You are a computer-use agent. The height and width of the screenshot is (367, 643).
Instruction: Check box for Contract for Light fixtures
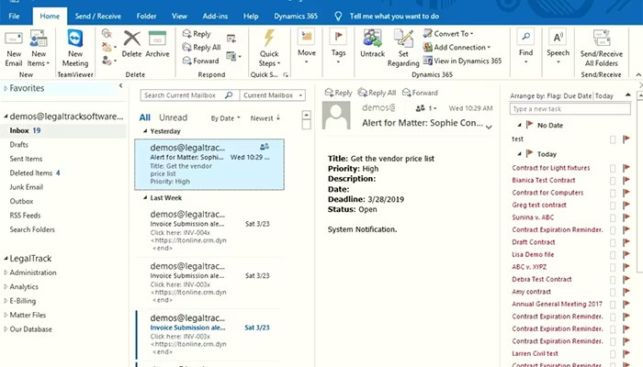pyautogui.click(x=613, y=168)
